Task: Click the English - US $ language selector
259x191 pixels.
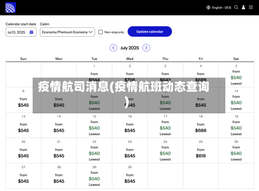Action: tap(221, 8)
